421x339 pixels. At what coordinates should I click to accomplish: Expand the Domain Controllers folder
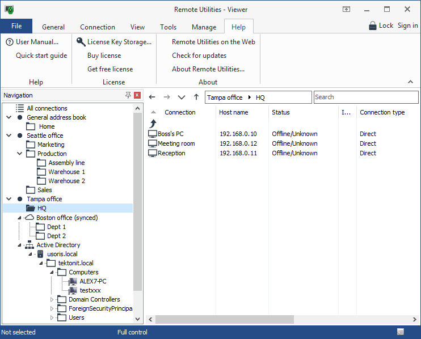(52, 299)
